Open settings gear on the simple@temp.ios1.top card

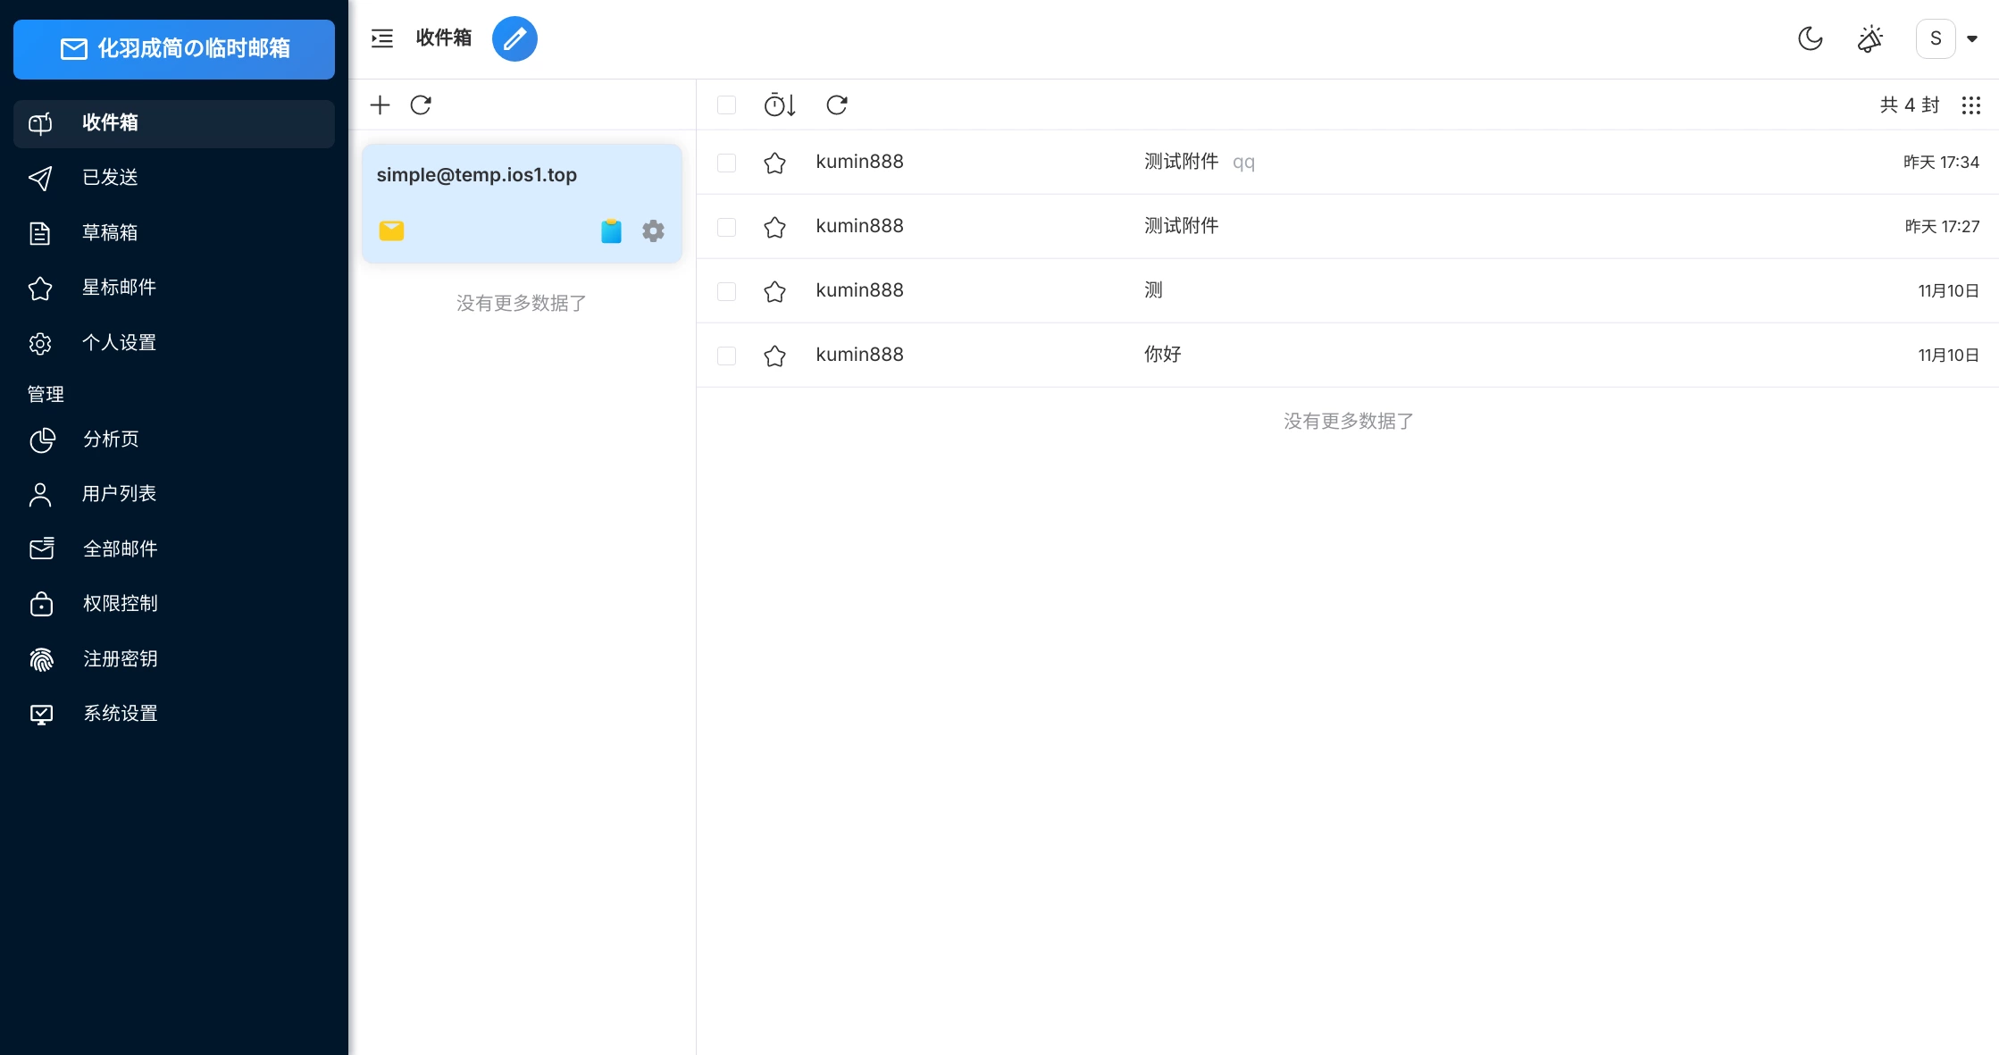pyautogui.click(x=653, y=231)
